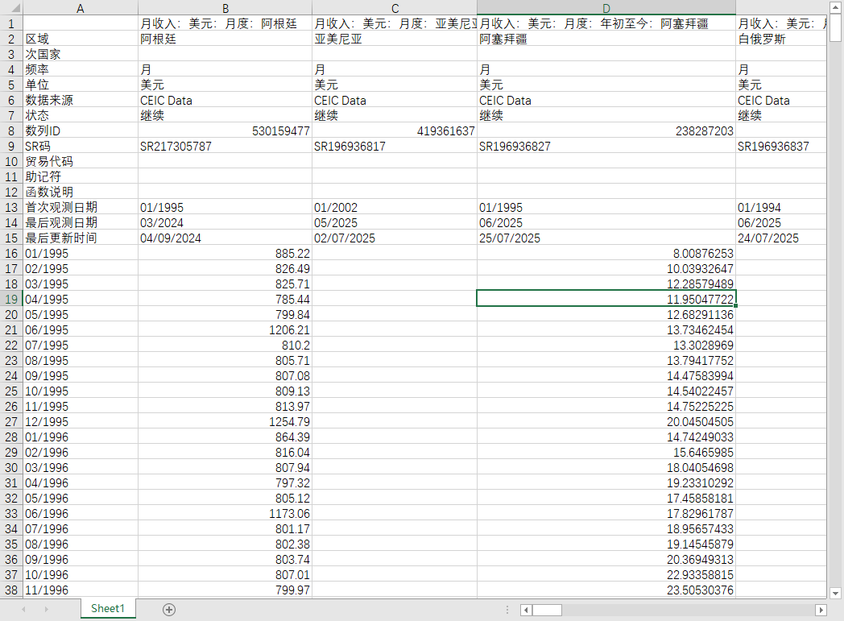
Task: Click Azerbaijan value 20.04504505
Action: [x=606, y=422]
